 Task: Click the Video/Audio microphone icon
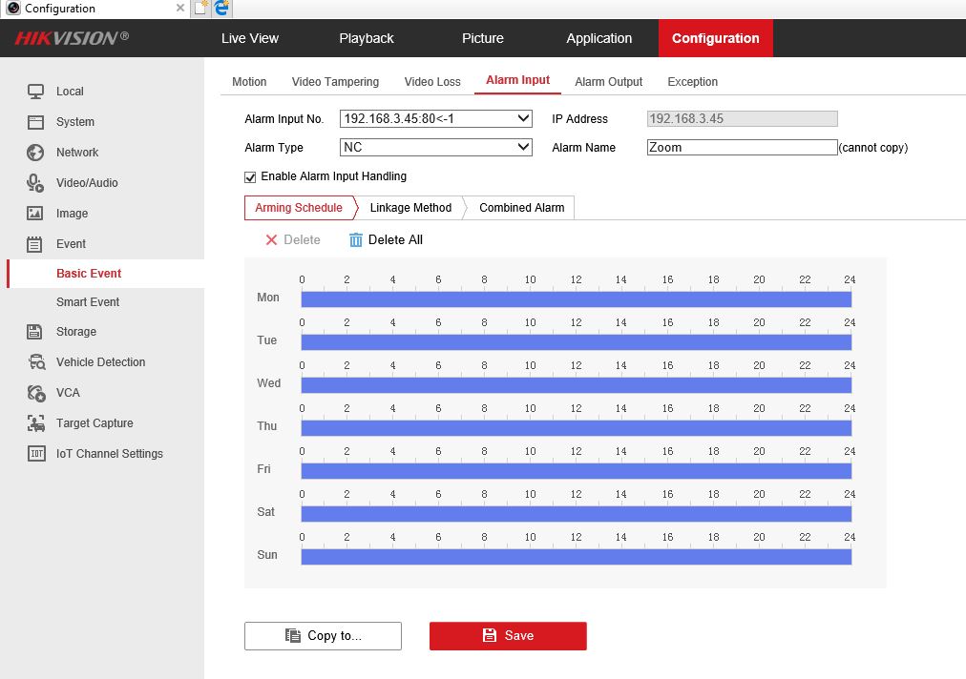click(35, 183)
